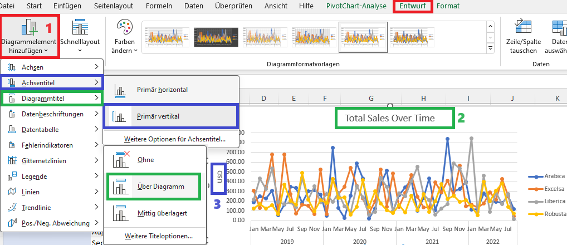Expand the Achsen submenu
The width and height of the screenshot is (567, 245).
click(52, 67)
